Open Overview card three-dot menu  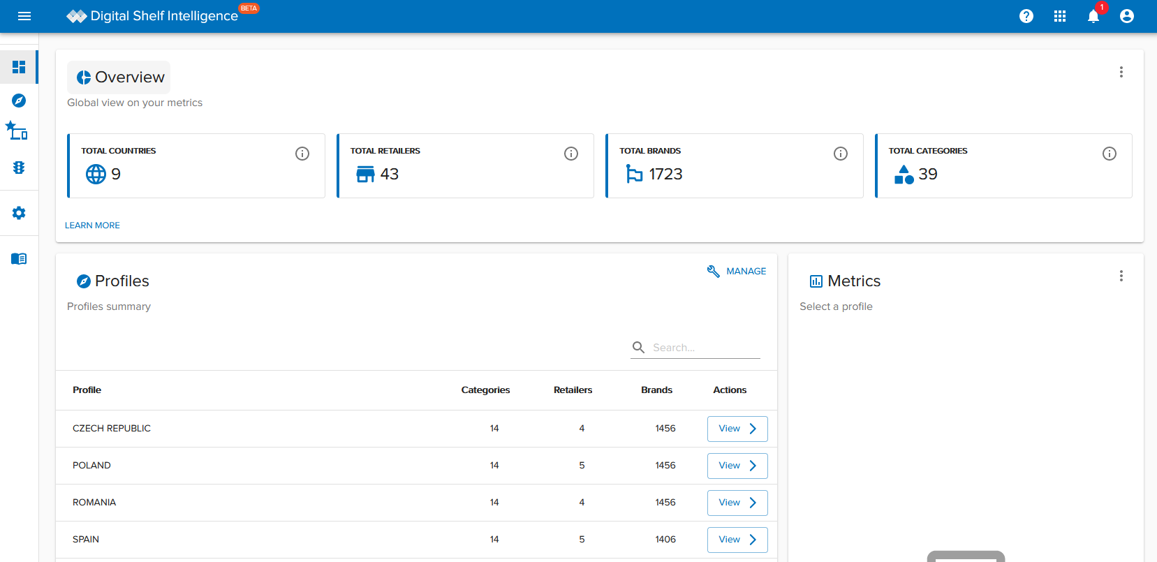(x=1121, y=72)
